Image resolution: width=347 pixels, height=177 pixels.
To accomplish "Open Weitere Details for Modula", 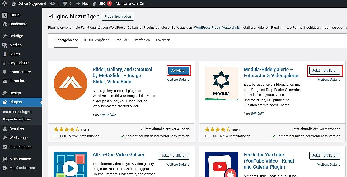I will (329, 79).
